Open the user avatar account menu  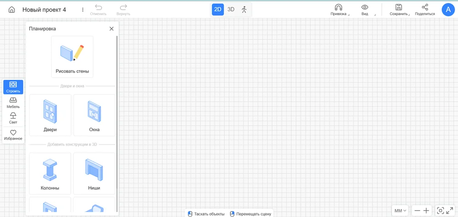tap(448, 10)
